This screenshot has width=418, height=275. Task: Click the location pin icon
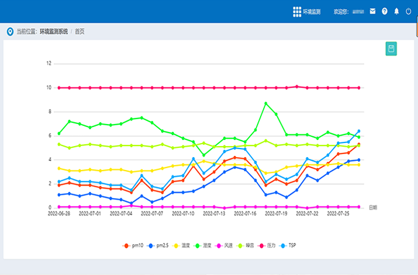10,31
